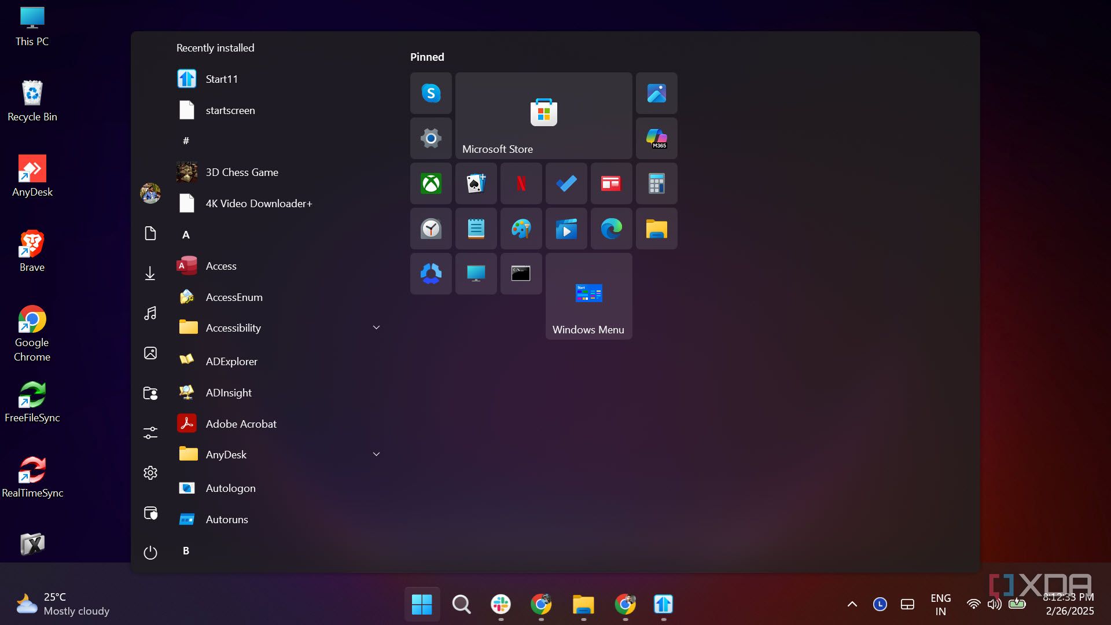Open the Solitaire Collection tile
The height and width of the screenshot is (625, 1111).
pyautogui.click(x=476, y=183)
